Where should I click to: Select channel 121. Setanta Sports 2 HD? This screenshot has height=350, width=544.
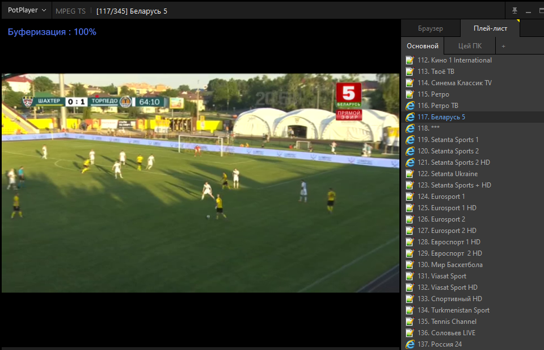pyautogui.click(x=473, y=163)
